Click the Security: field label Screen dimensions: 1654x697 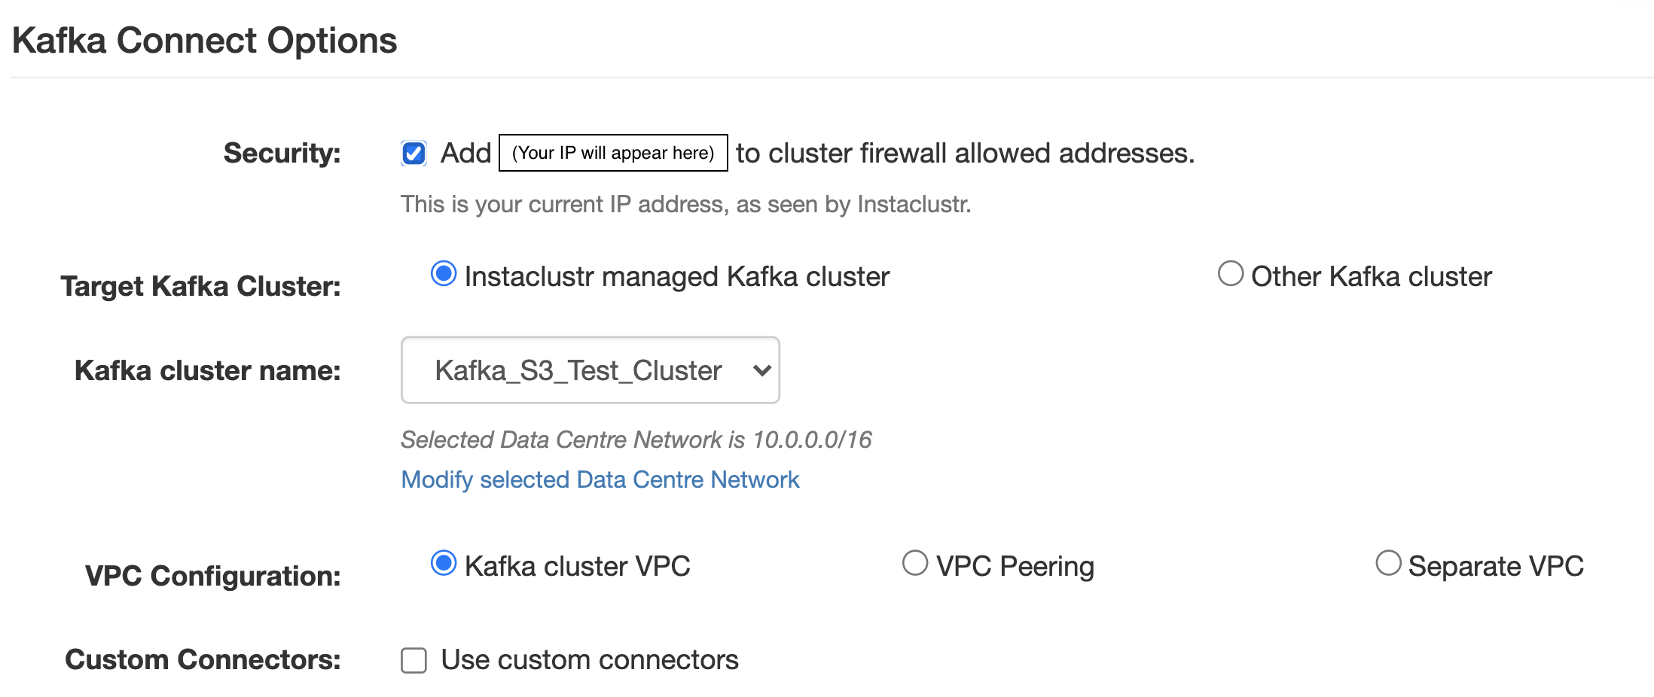pos(282,153)
